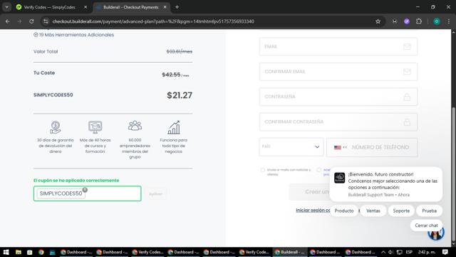The image size is (456, 257).
Task: Show hidden system tray icons chevron
Action: pyautogui.click(x=383, y=252)
